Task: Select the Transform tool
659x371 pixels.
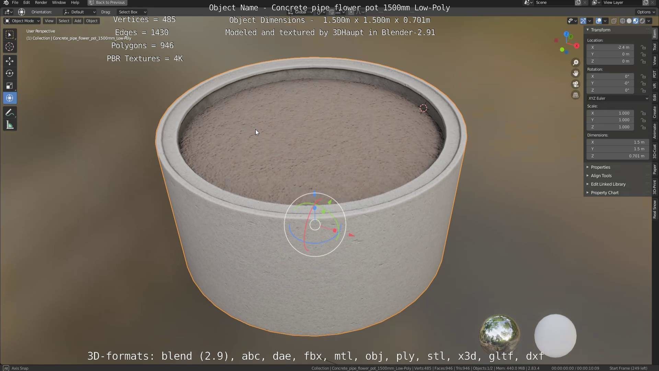Action: (10, 98)
